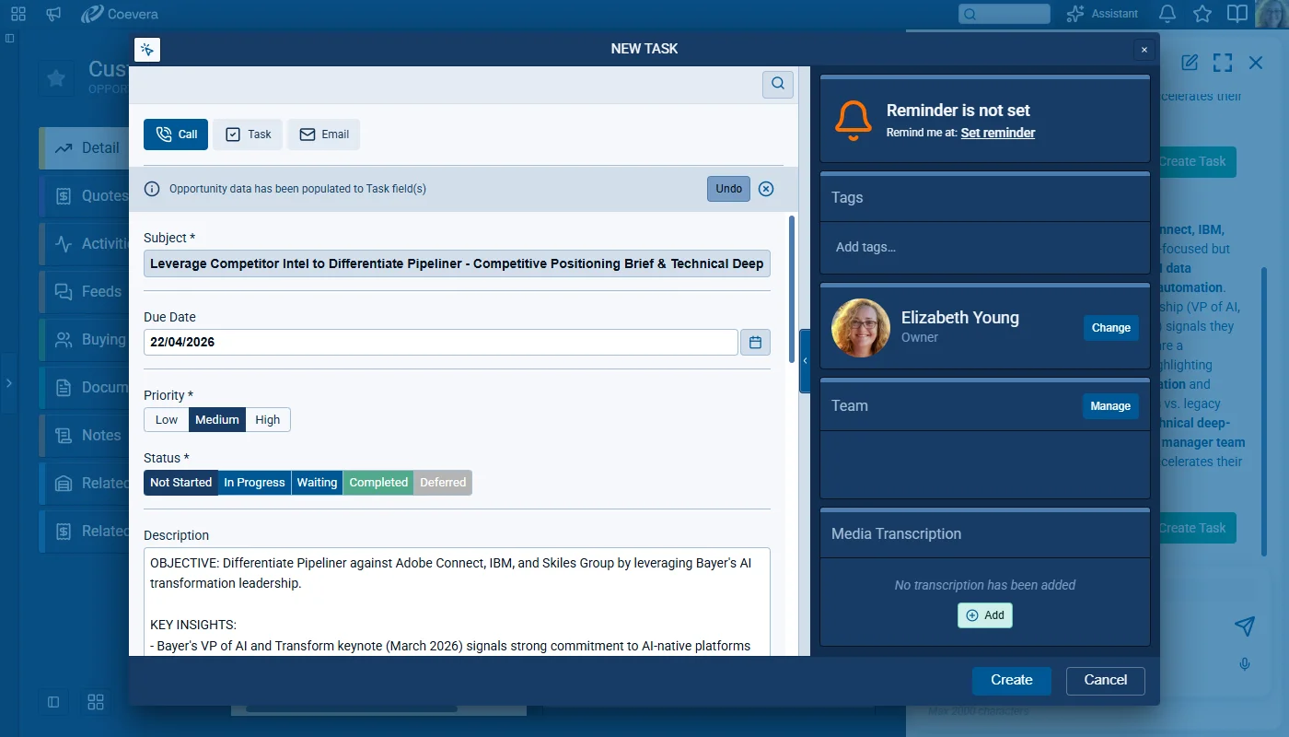Select the Call task type
Screen dimensions: 1289x737
coord(176,135)
